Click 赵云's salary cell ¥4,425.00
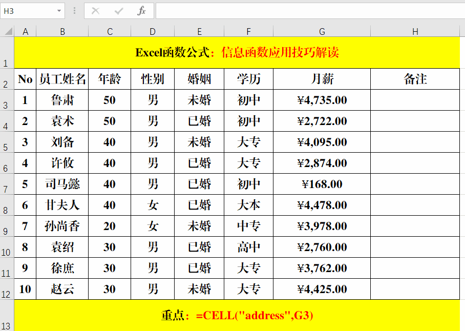 pos(322,289)
